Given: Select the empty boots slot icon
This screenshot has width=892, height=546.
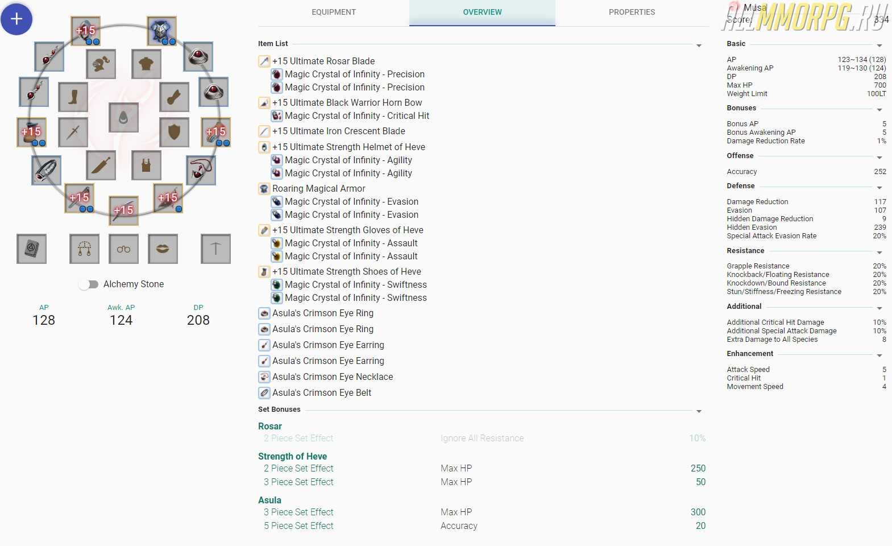Looking at the screenshot, I should tap(73, 97).
